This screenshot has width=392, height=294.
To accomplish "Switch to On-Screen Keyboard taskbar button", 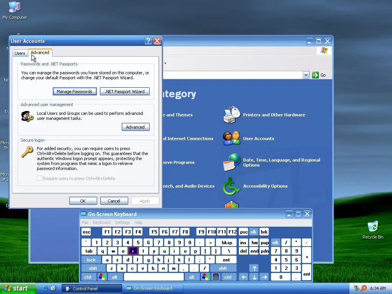I will click(x=153, y=288).
